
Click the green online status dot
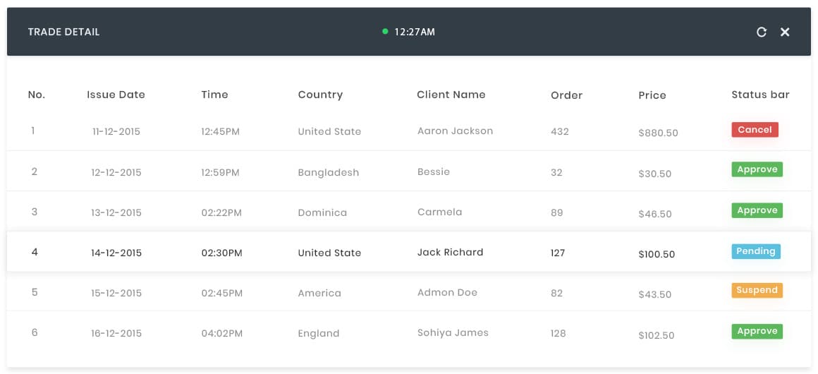point(385,31)
